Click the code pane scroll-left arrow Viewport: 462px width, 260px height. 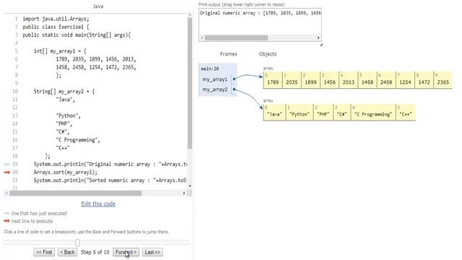[6, 194]
